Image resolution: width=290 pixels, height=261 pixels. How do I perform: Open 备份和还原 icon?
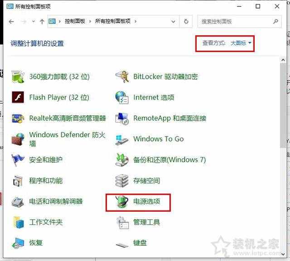(x=122, y=160)
